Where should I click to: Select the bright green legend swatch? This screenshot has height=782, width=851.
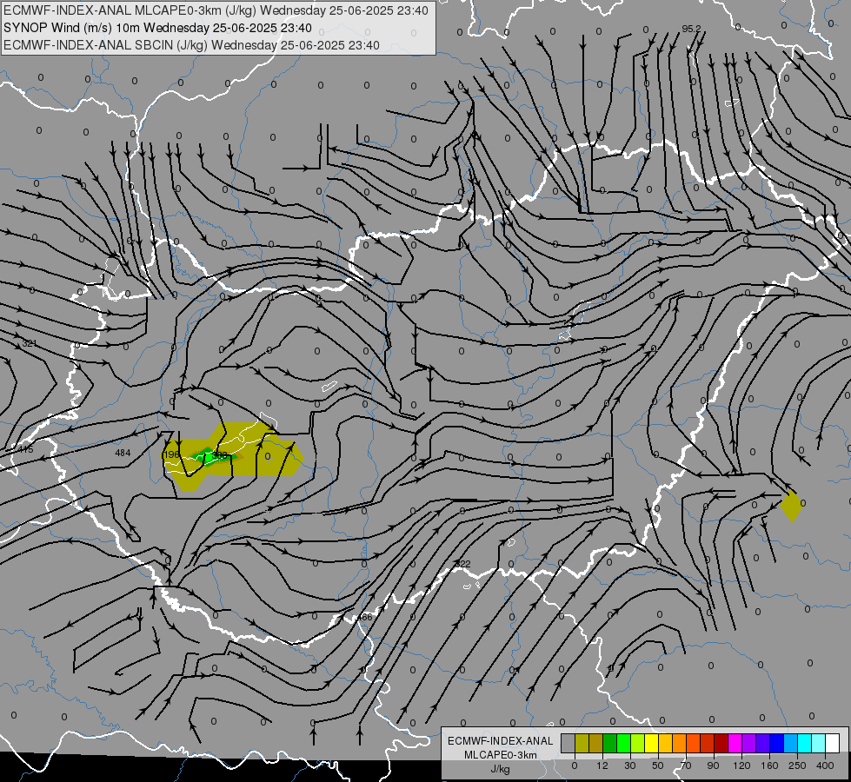point(623,743)
